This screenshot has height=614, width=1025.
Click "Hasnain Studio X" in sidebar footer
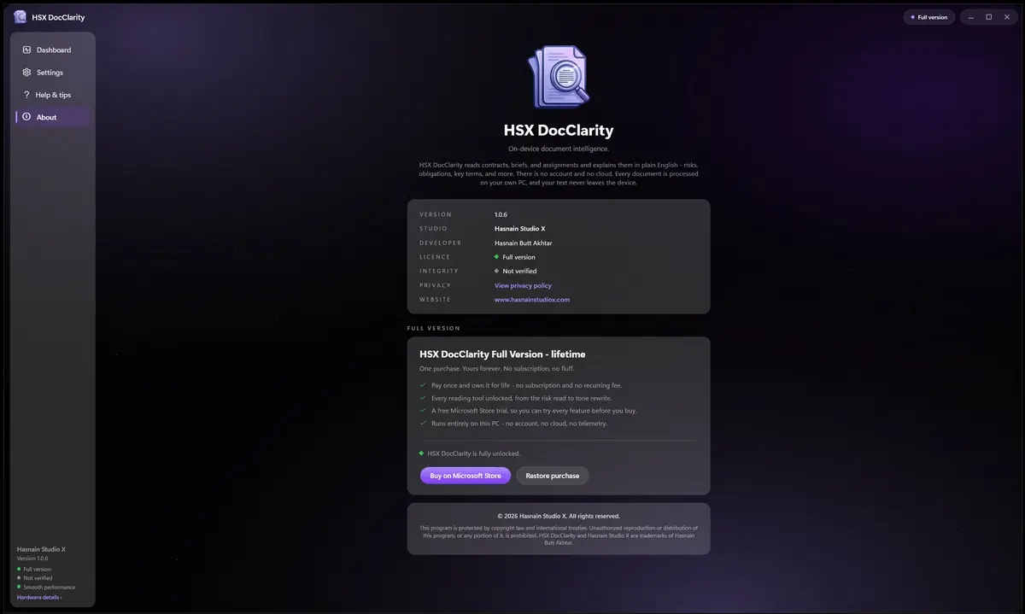coord(41,549)
